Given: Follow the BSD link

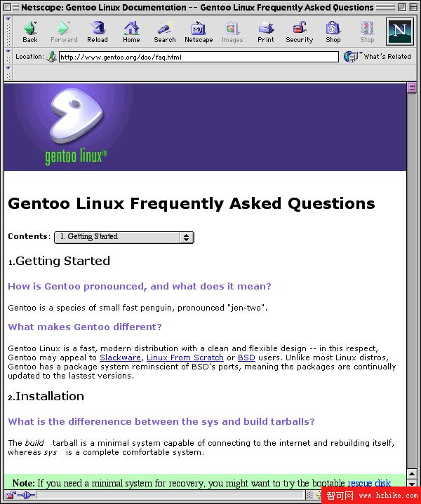Looking at the screenshot, I should [x=246, y=357].
